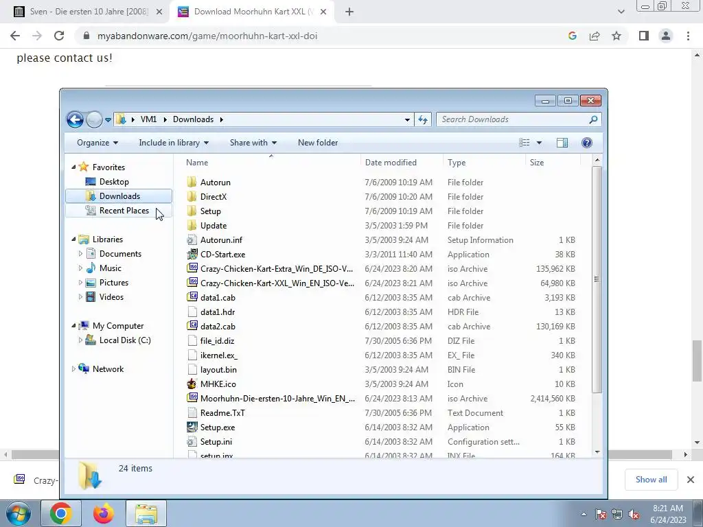
Task: Expand the Videos library
Action: (x=80, y=296)
